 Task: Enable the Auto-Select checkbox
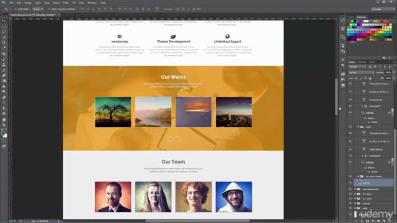16,9
